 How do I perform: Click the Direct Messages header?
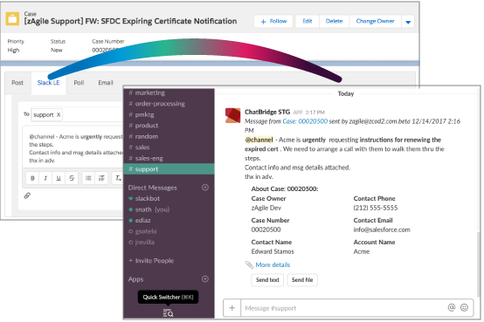pyautogui.click(x=153, y=188)
